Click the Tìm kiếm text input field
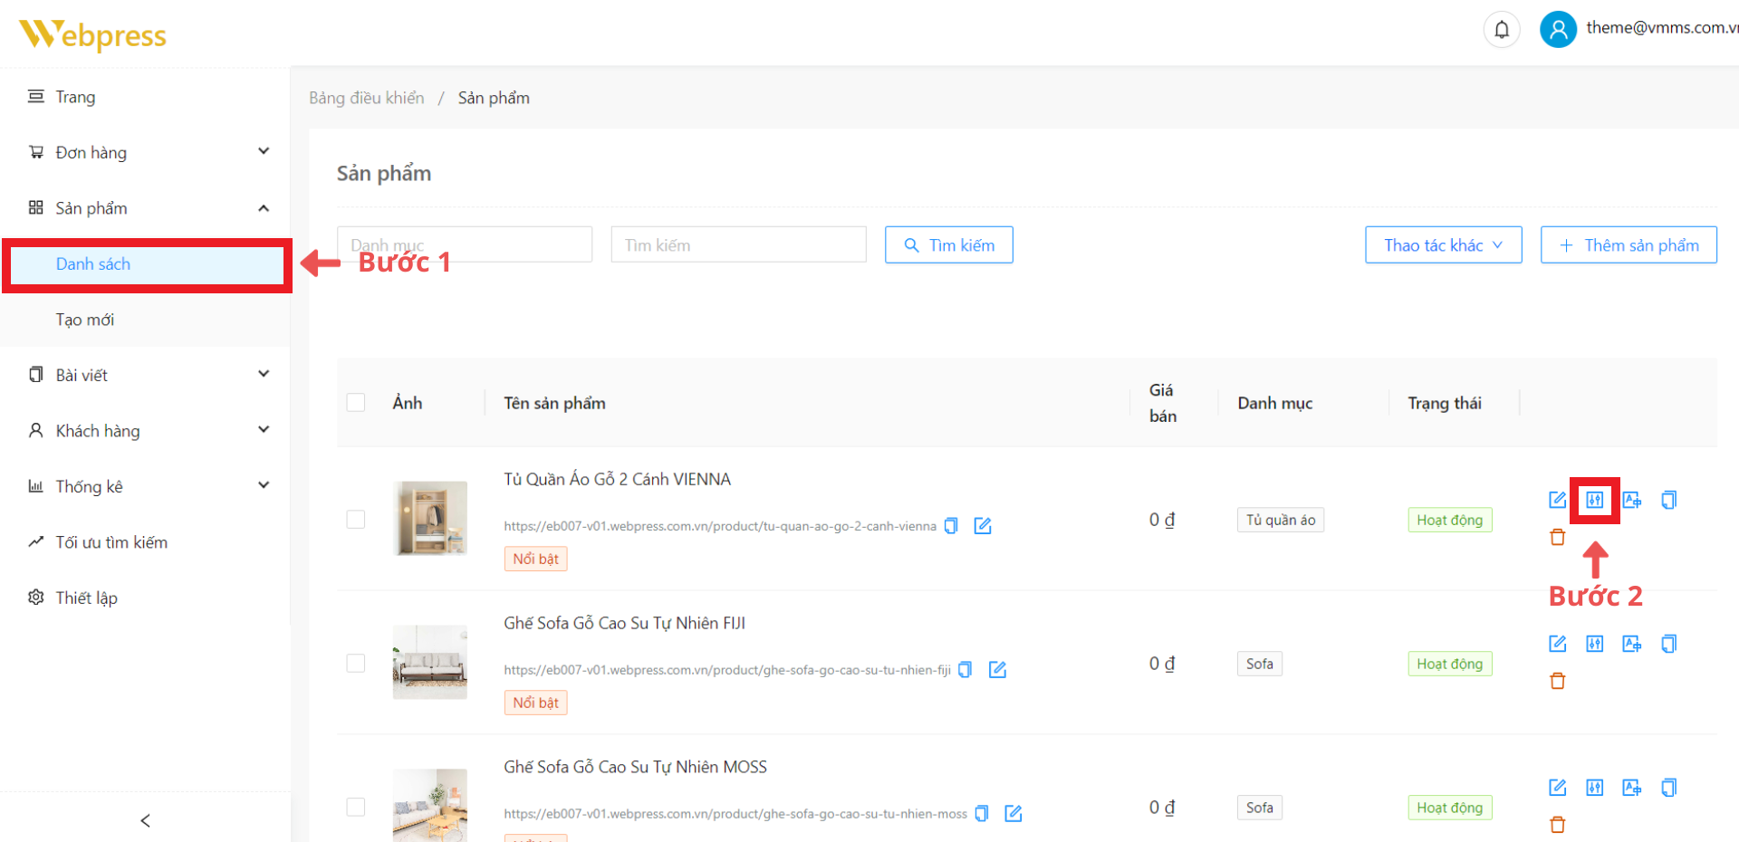The width and height of the screenshot is (1739, 842). click(x=738, y=245)
